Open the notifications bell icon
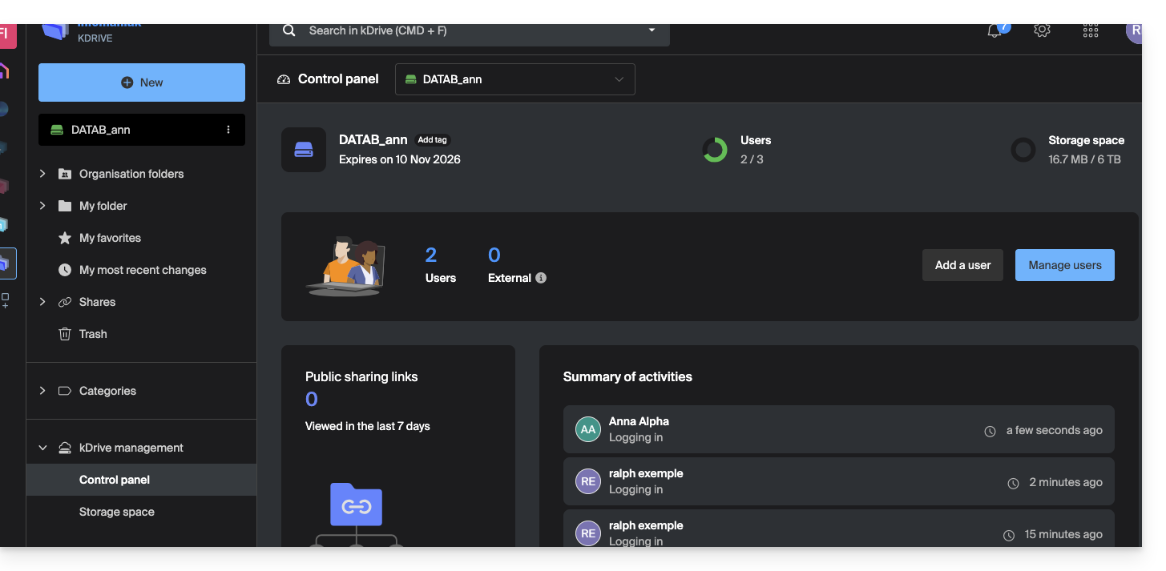The width and height of the screenshot is (1166, 571). click(x=995, y=31)
